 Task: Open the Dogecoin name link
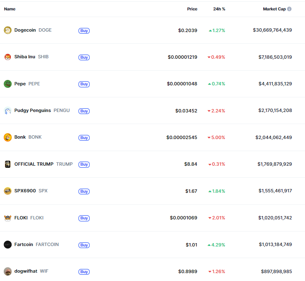[x=25, y=30]
